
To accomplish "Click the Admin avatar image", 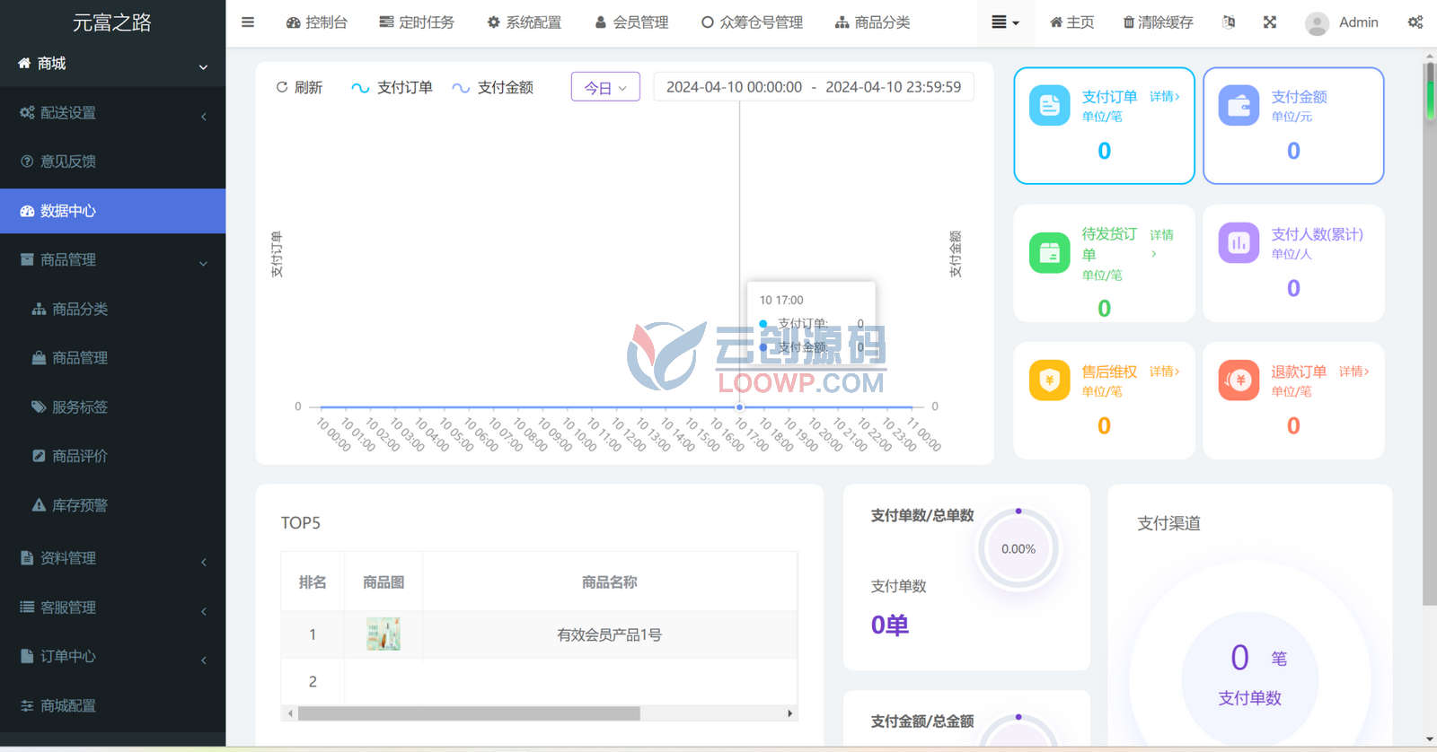I will 1317,23.
